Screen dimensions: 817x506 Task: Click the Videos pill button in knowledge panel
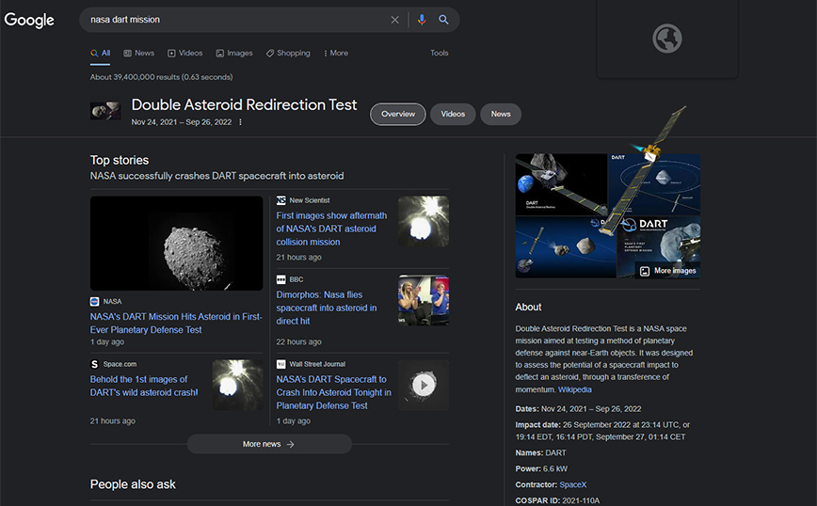pos(453,114)
